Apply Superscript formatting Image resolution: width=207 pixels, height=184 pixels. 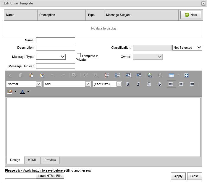tap(85, 75)
